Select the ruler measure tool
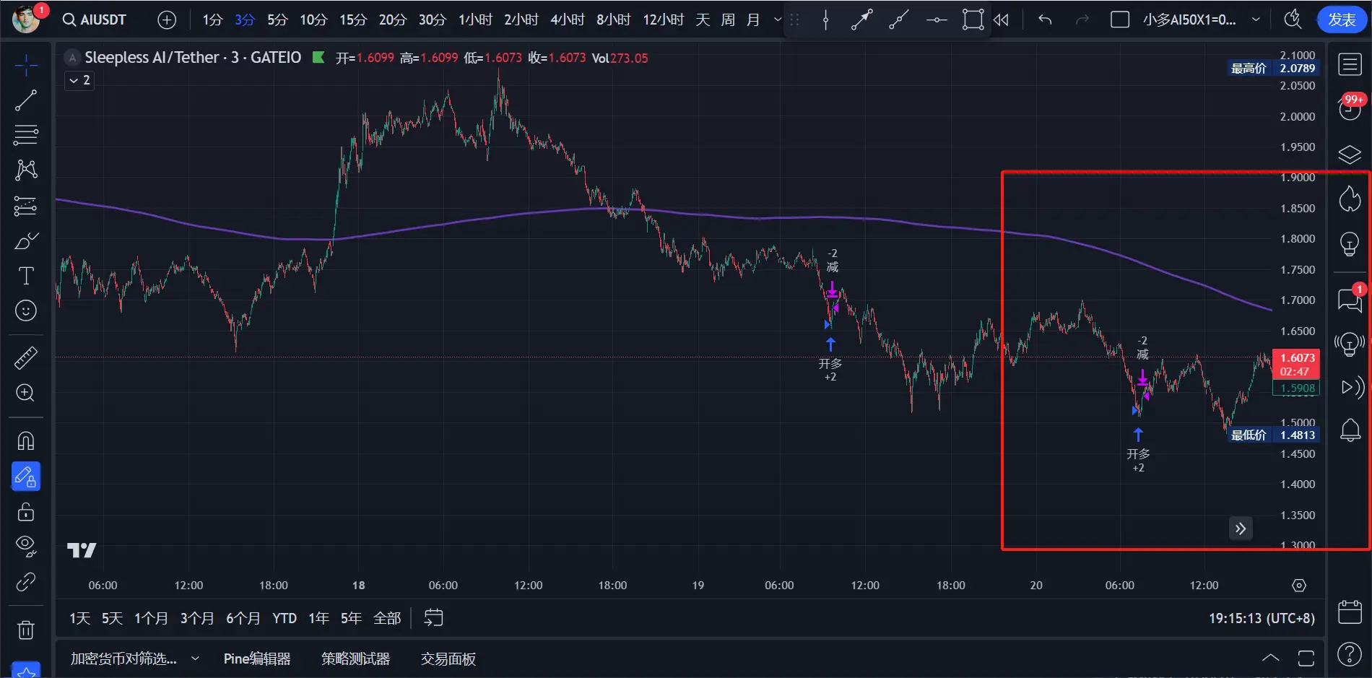Screen dimensions: 1372x678 26,358
